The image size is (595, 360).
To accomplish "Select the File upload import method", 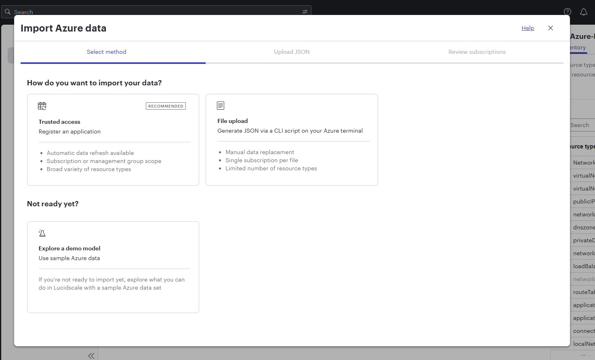I will pos(292,140).
